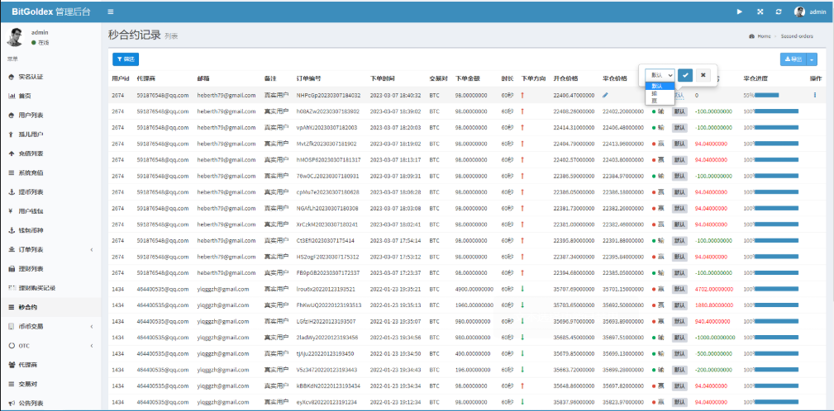Click the yen icon beside 用户钱包
Image resolution: width=834 pixels, height=411 pixels.
(12, 211)
